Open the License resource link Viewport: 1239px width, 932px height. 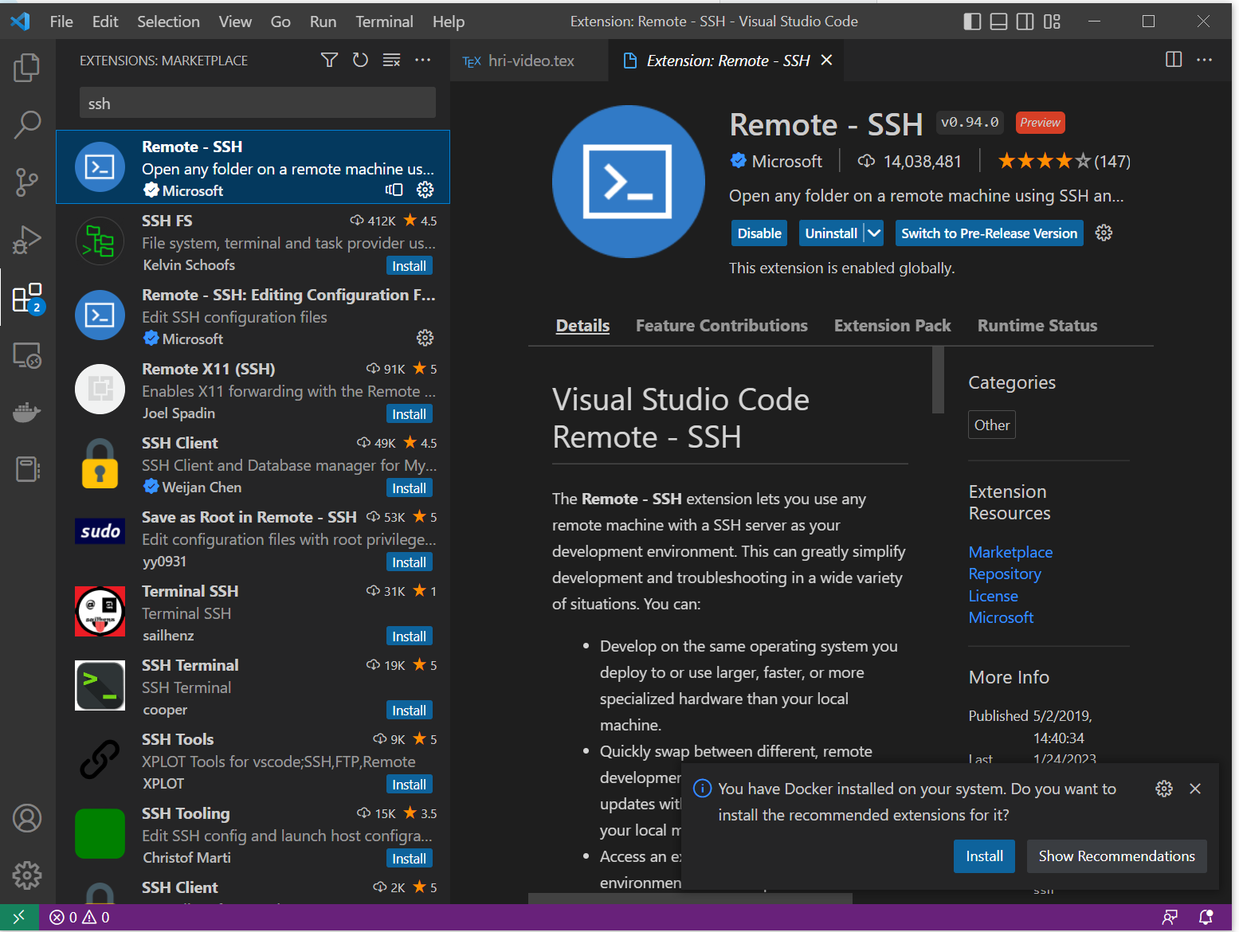pyautogui.click(x=993, y=596)
